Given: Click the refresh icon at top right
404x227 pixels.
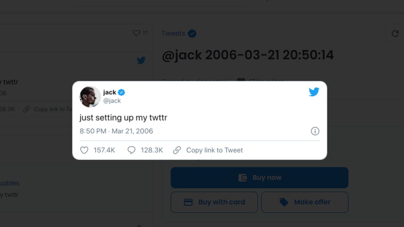Looking at the screenshot, I should tap(395, 34).
